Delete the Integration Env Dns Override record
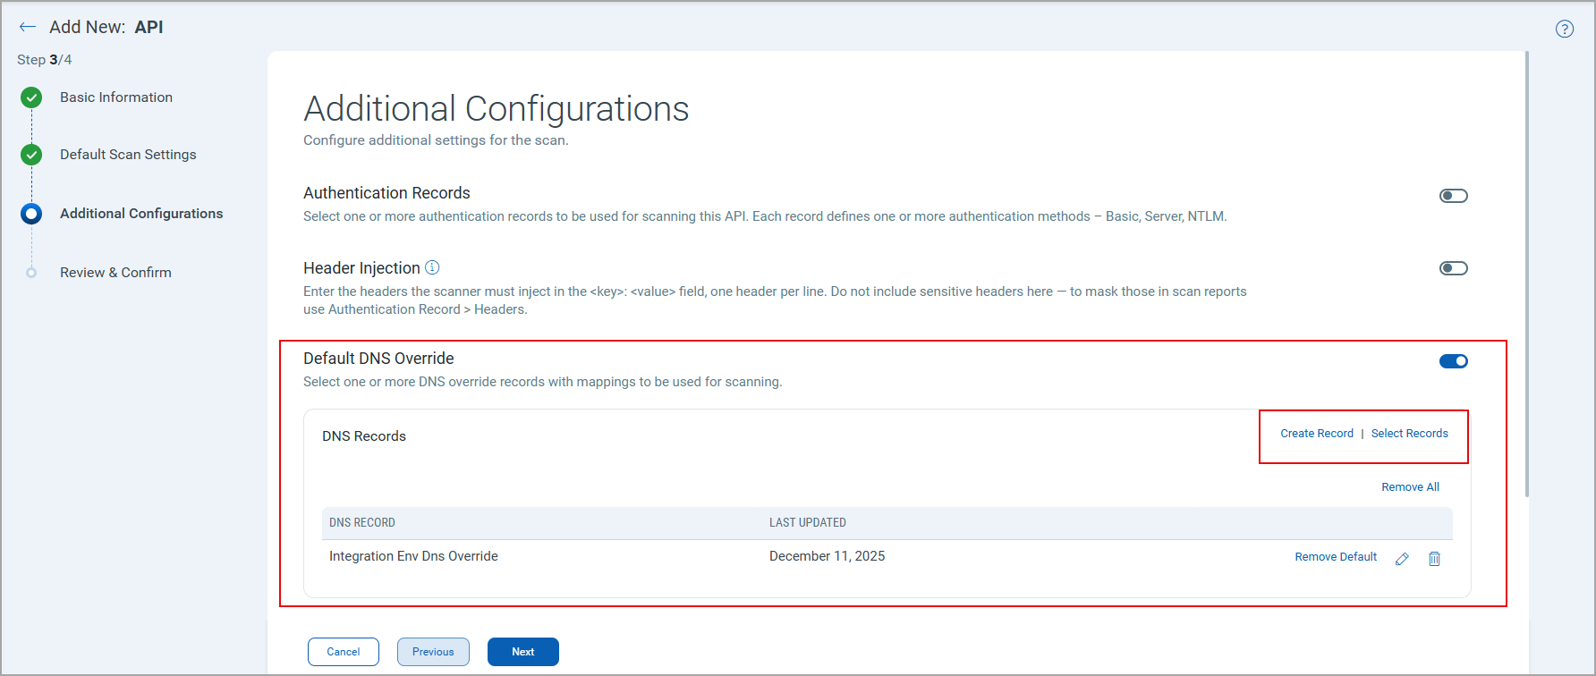Image resolution: width=1596 pixels, height=676 pixels. click(1434, 559)
